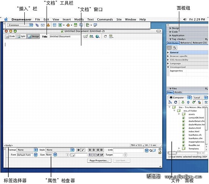Toggle Bold in Property inspector
The height and width of the screenshot is (184, 209).
click(x=78, y=150)
